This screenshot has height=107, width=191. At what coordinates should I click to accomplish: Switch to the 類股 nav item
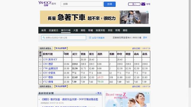[x=83, y=30]
